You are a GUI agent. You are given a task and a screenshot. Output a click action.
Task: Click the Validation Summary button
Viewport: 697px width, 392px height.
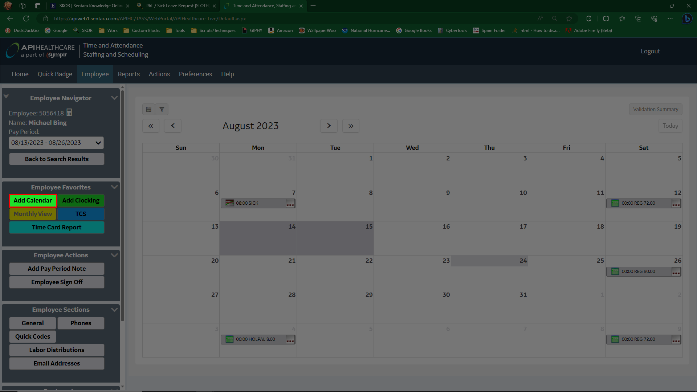(656, 109)
